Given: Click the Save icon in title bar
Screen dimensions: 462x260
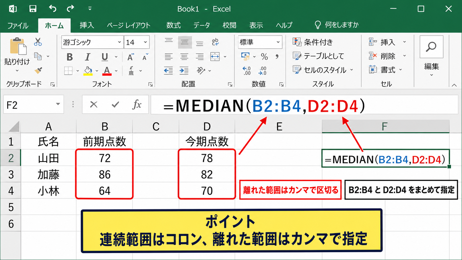Looking at the screenshot, I should (x=33, y=9).
